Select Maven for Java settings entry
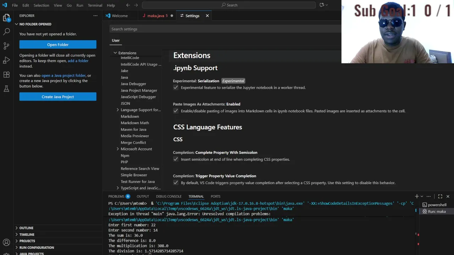Image resolution: width=454 pixels, height=255 pixels. (133, 130)
